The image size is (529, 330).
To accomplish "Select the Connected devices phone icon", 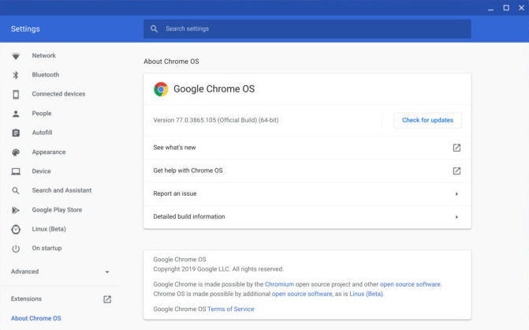I will tap(16, 94).
